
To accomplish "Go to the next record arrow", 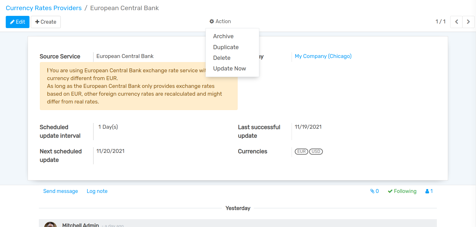I will [468, 22].
